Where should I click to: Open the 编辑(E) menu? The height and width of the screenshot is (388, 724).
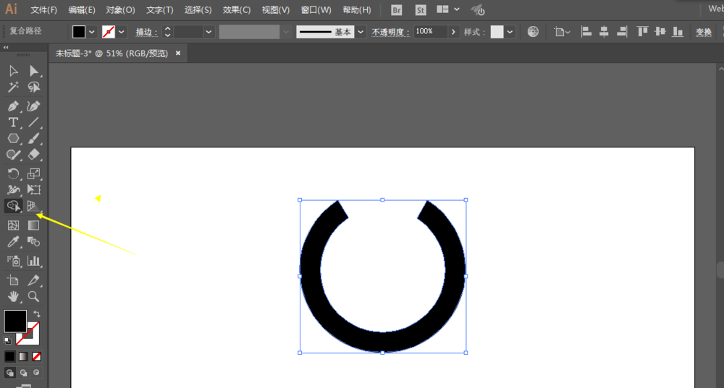click(82, 10)
